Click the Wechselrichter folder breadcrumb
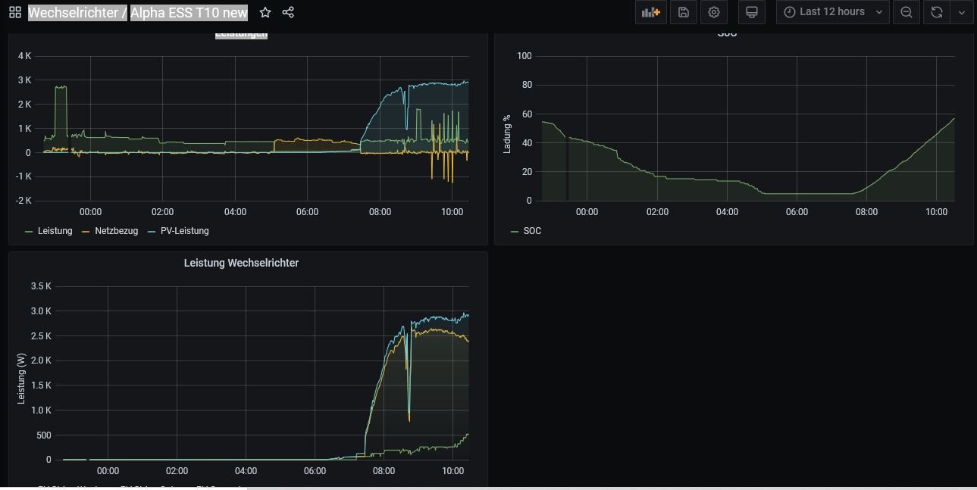The height and width of the screenshot is (490, 977). 73,12
